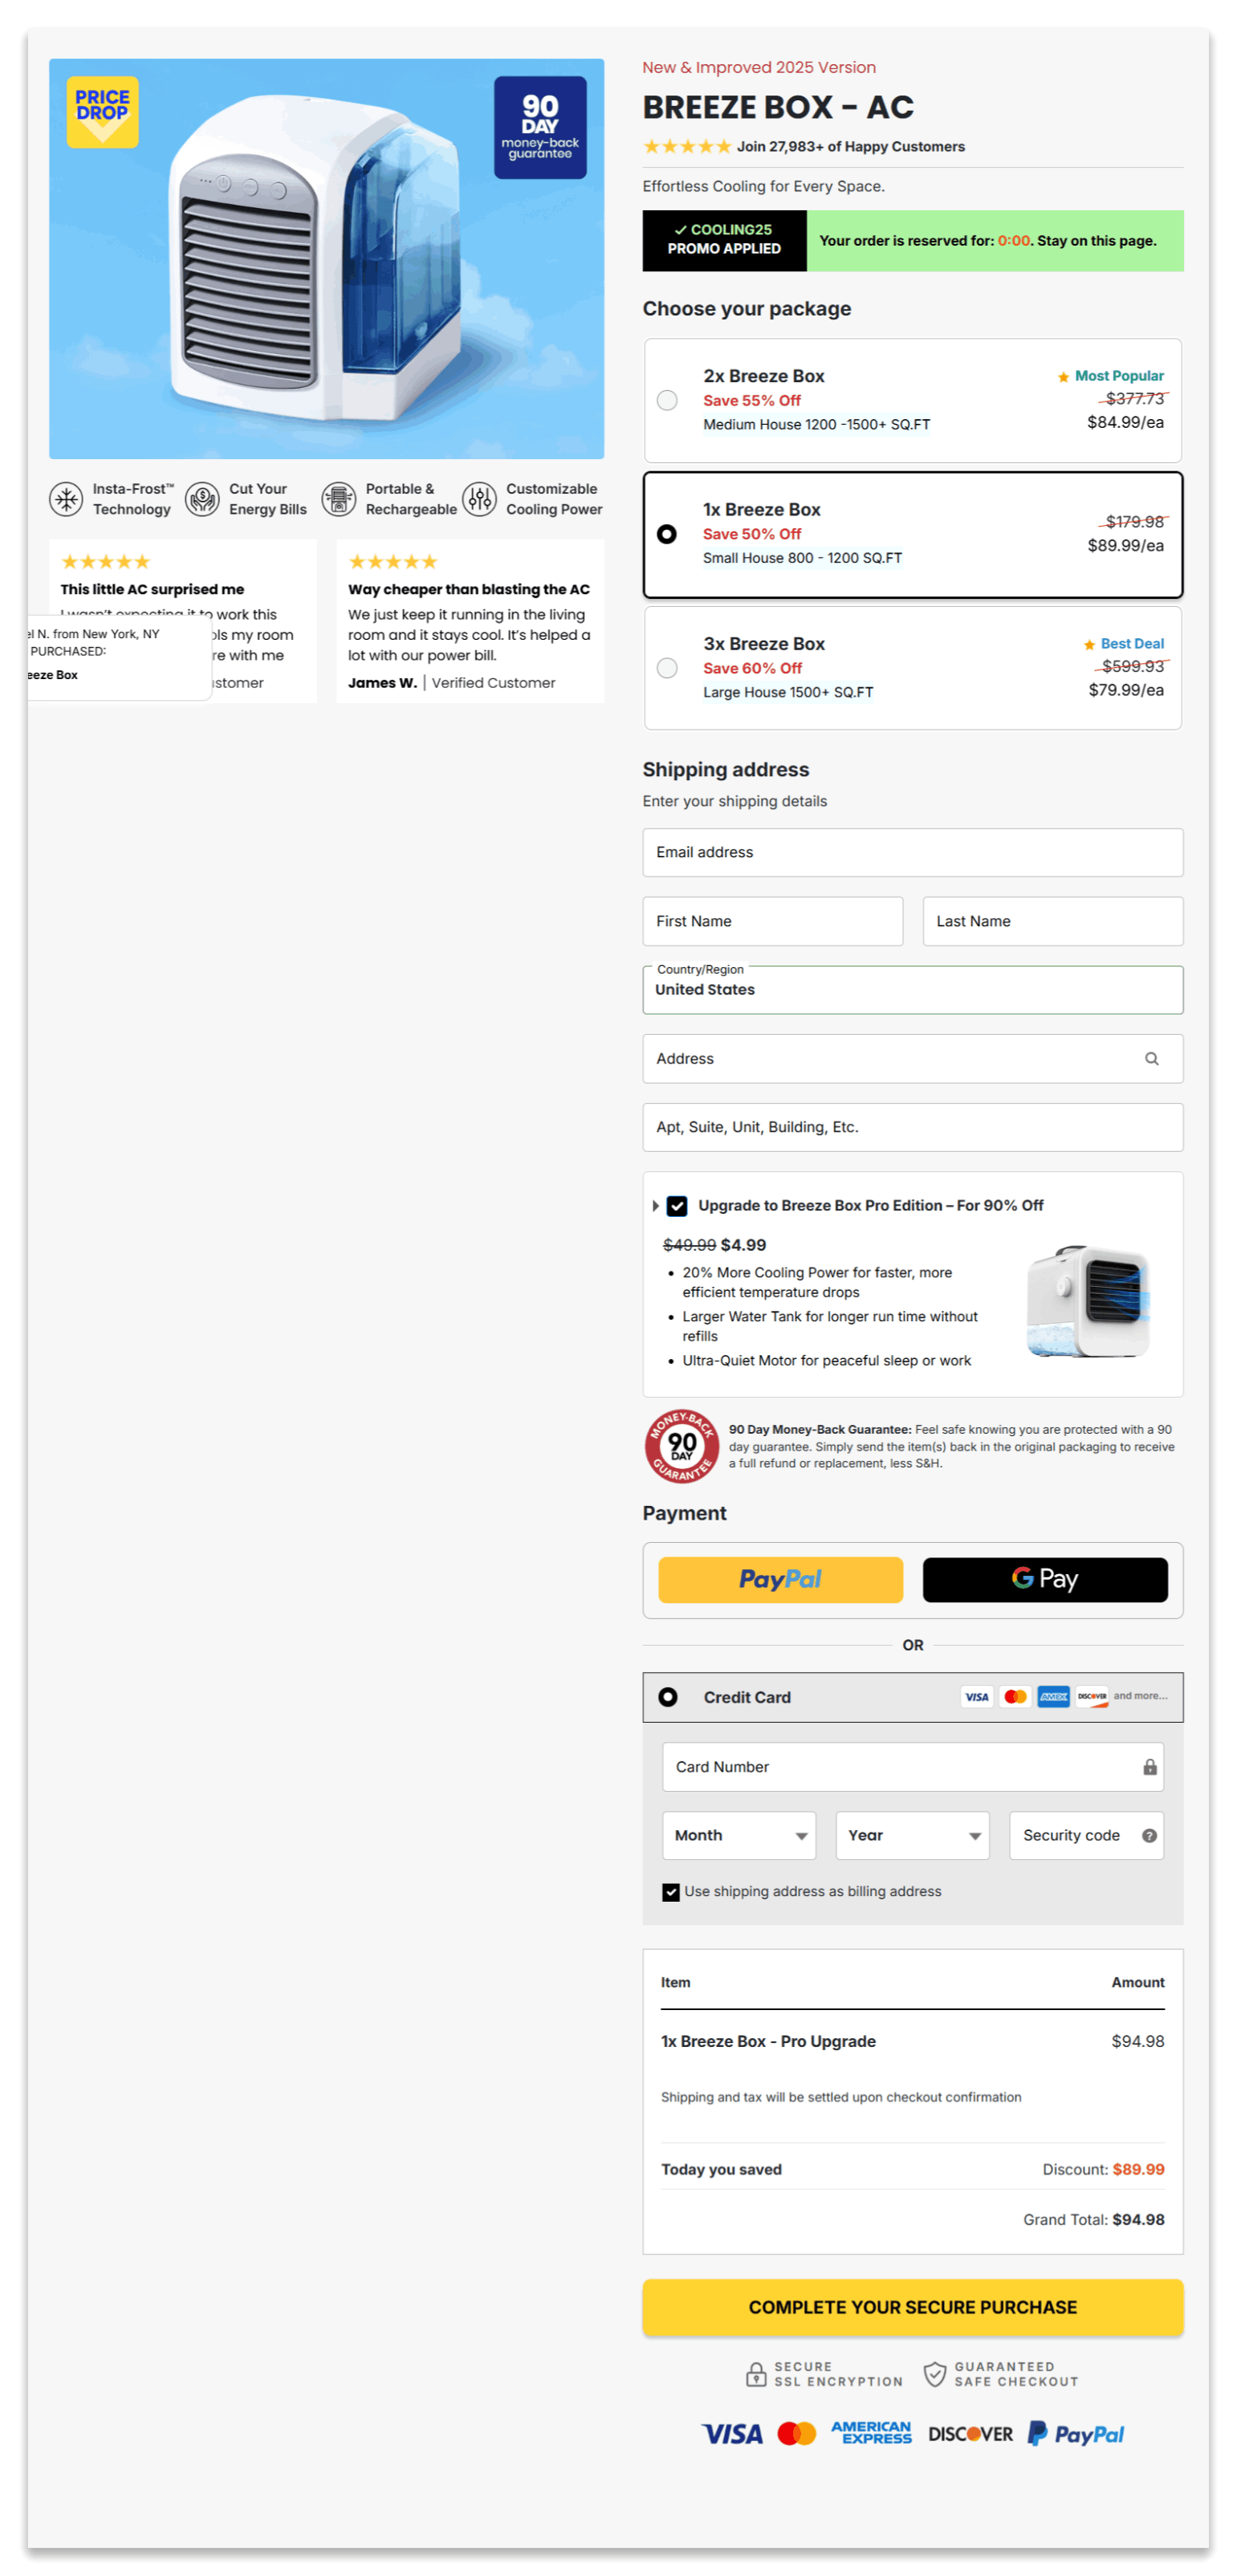1237x2576 pixels.
Task: Click the red 90 Day Guarantee seal
Action: 682,1446
